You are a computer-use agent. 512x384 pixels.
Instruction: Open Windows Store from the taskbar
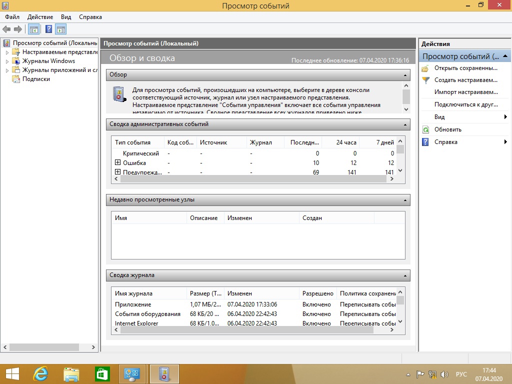102,373
